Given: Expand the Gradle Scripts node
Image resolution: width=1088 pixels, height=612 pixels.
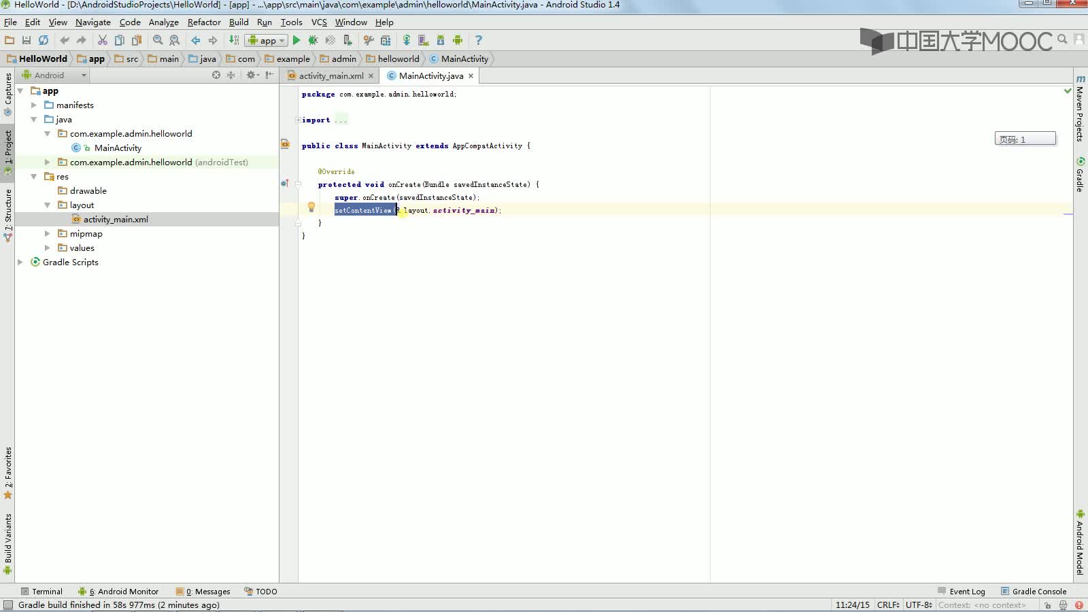Looking at the screenshot, I should click(20, 262).
